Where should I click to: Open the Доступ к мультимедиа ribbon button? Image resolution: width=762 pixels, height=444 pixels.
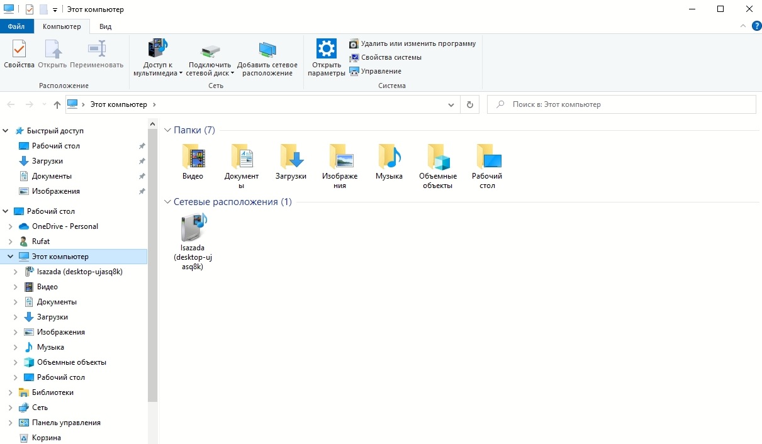pyautogui.click(x=157, y=49)
